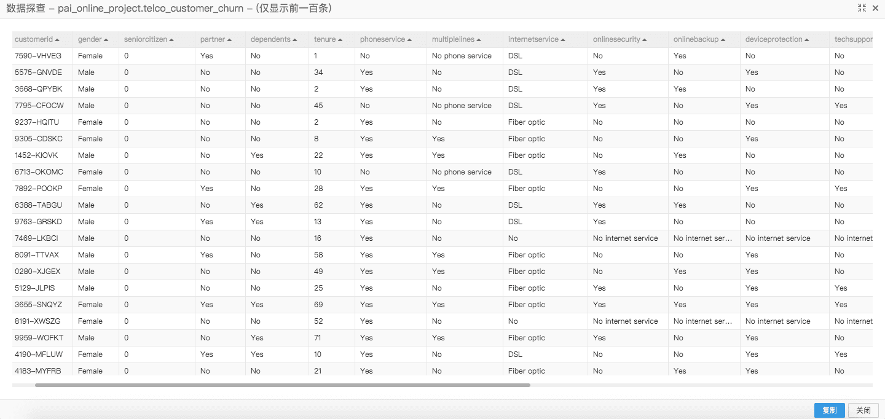Click tenure value 34 for 5575-GNVDE
This screenshot has height=419, width=885.
[x=318, y=72]
